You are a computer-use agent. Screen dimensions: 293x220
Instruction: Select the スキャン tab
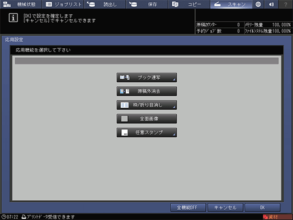click(231, 4)
